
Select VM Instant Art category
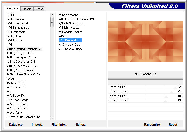point(16,32)
